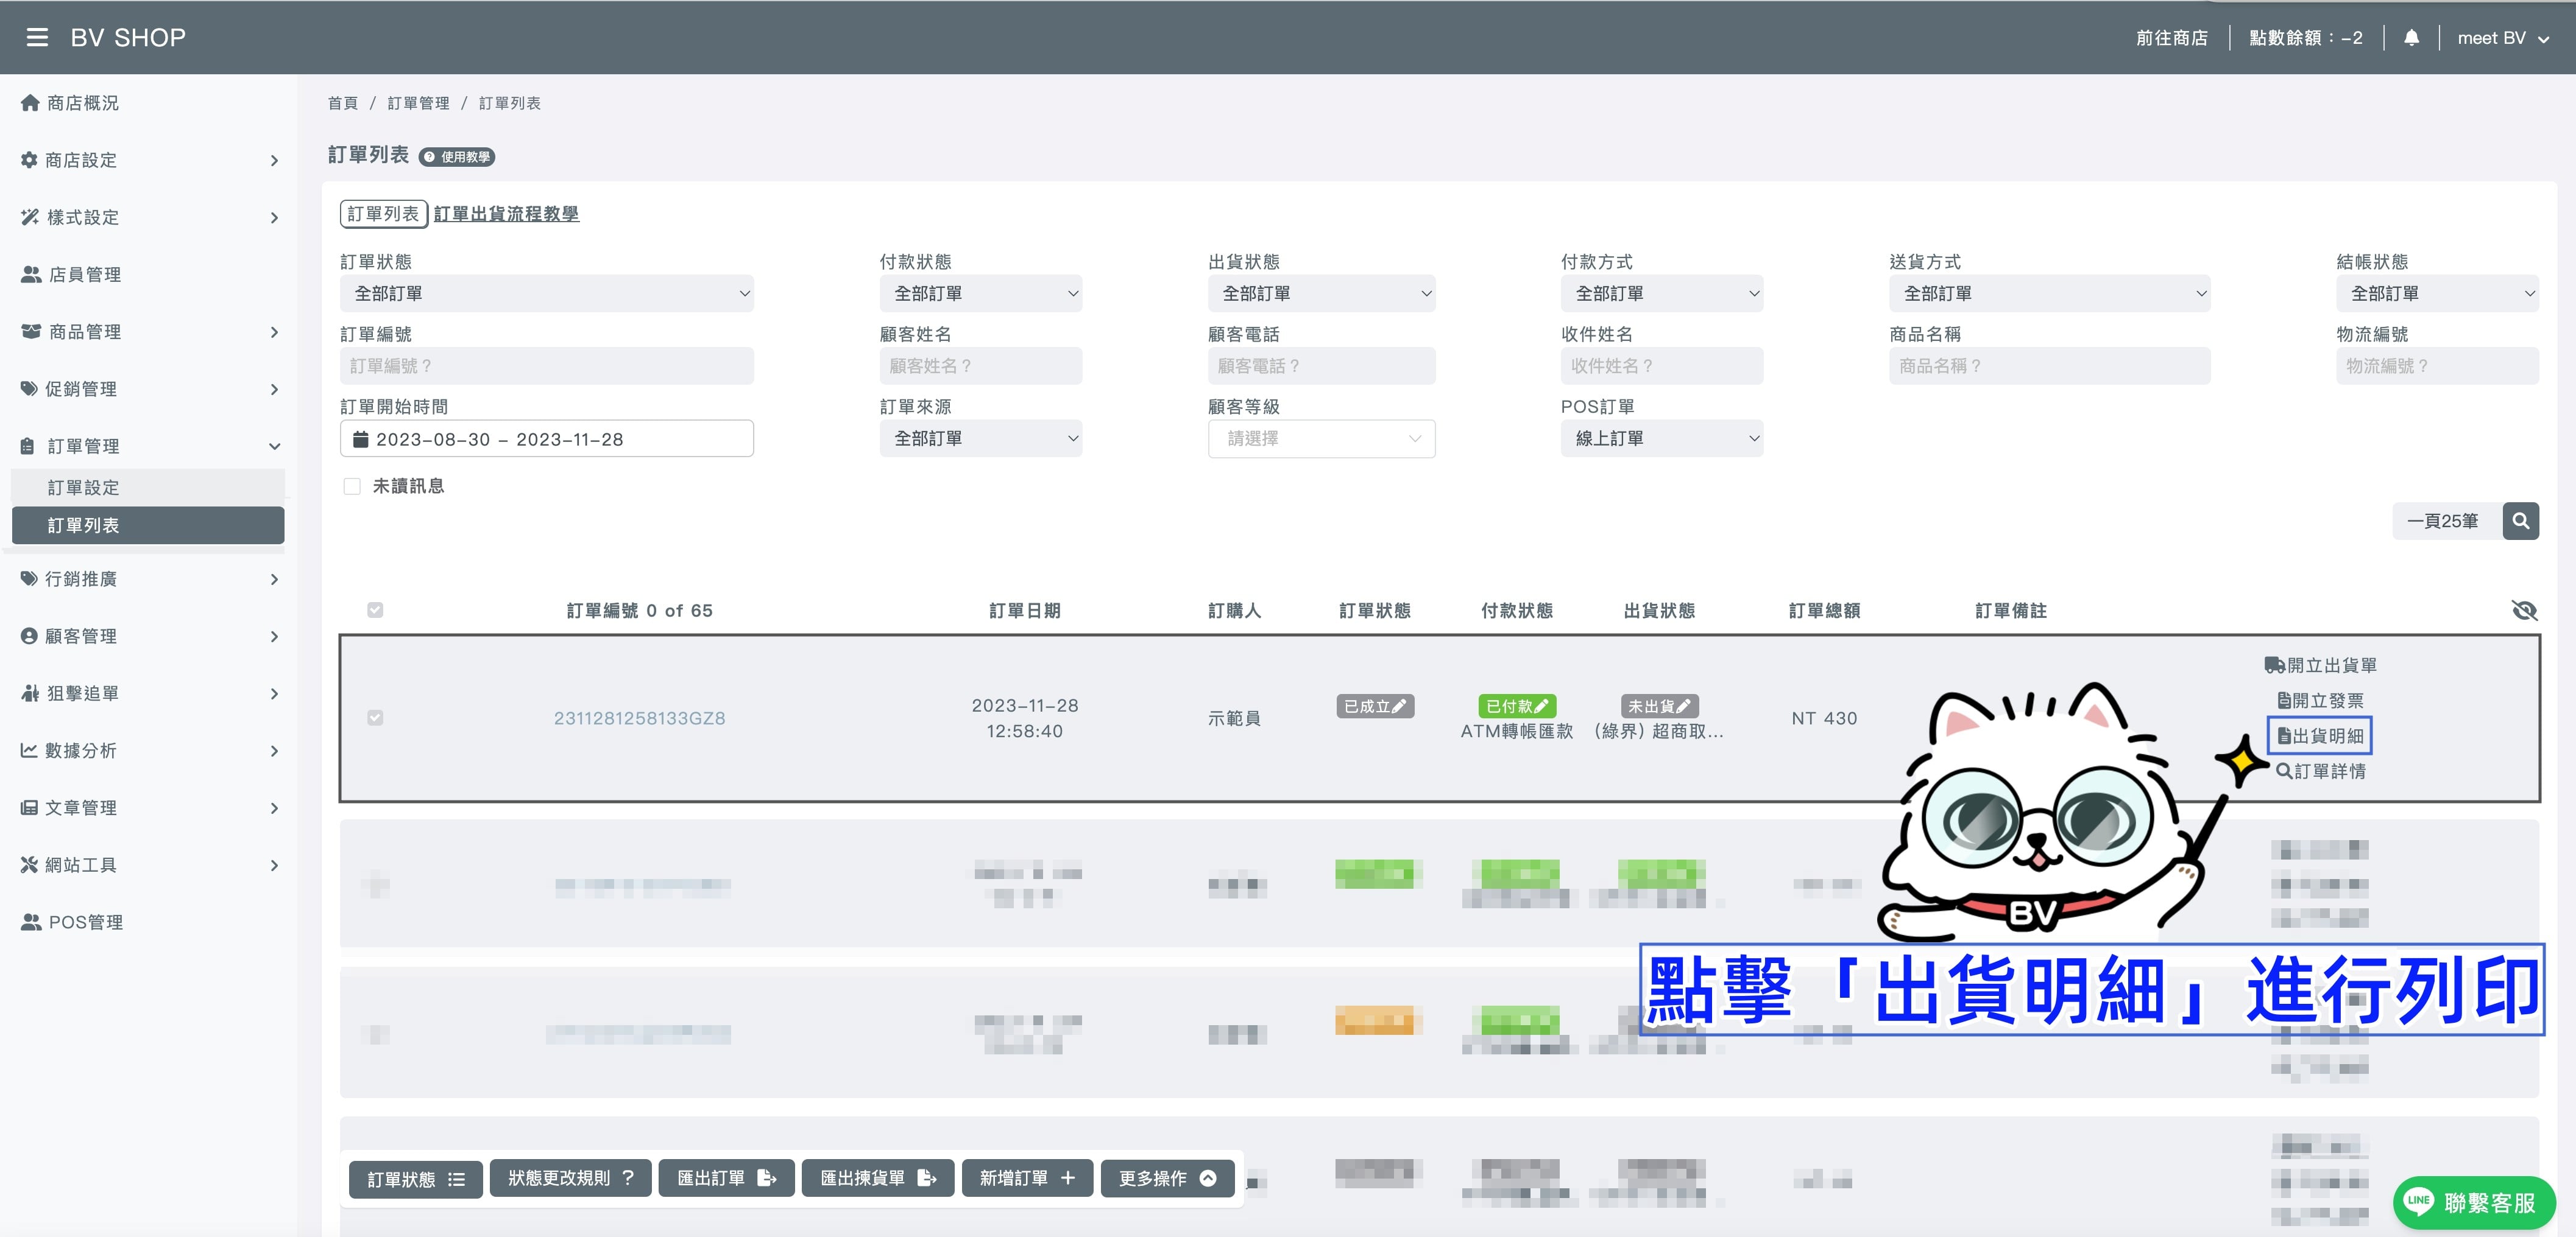
Task: Open 聯繫客服 LINE support button
Action: 2474,1202
